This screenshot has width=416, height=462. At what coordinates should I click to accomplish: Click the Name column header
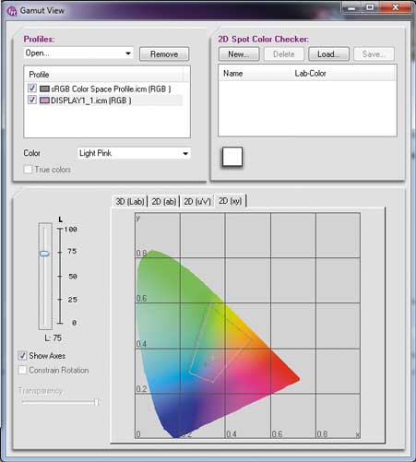[x=255, y=74]
